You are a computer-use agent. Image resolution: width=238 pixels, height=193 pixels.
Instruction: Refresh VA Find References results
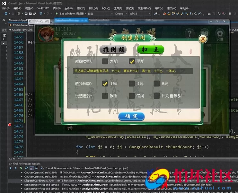coord(21,168)
